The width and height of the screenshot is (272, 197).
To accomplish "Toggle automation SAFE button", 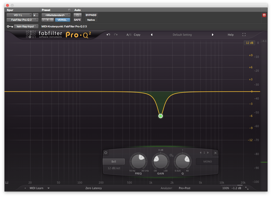I will pos(77,20).
